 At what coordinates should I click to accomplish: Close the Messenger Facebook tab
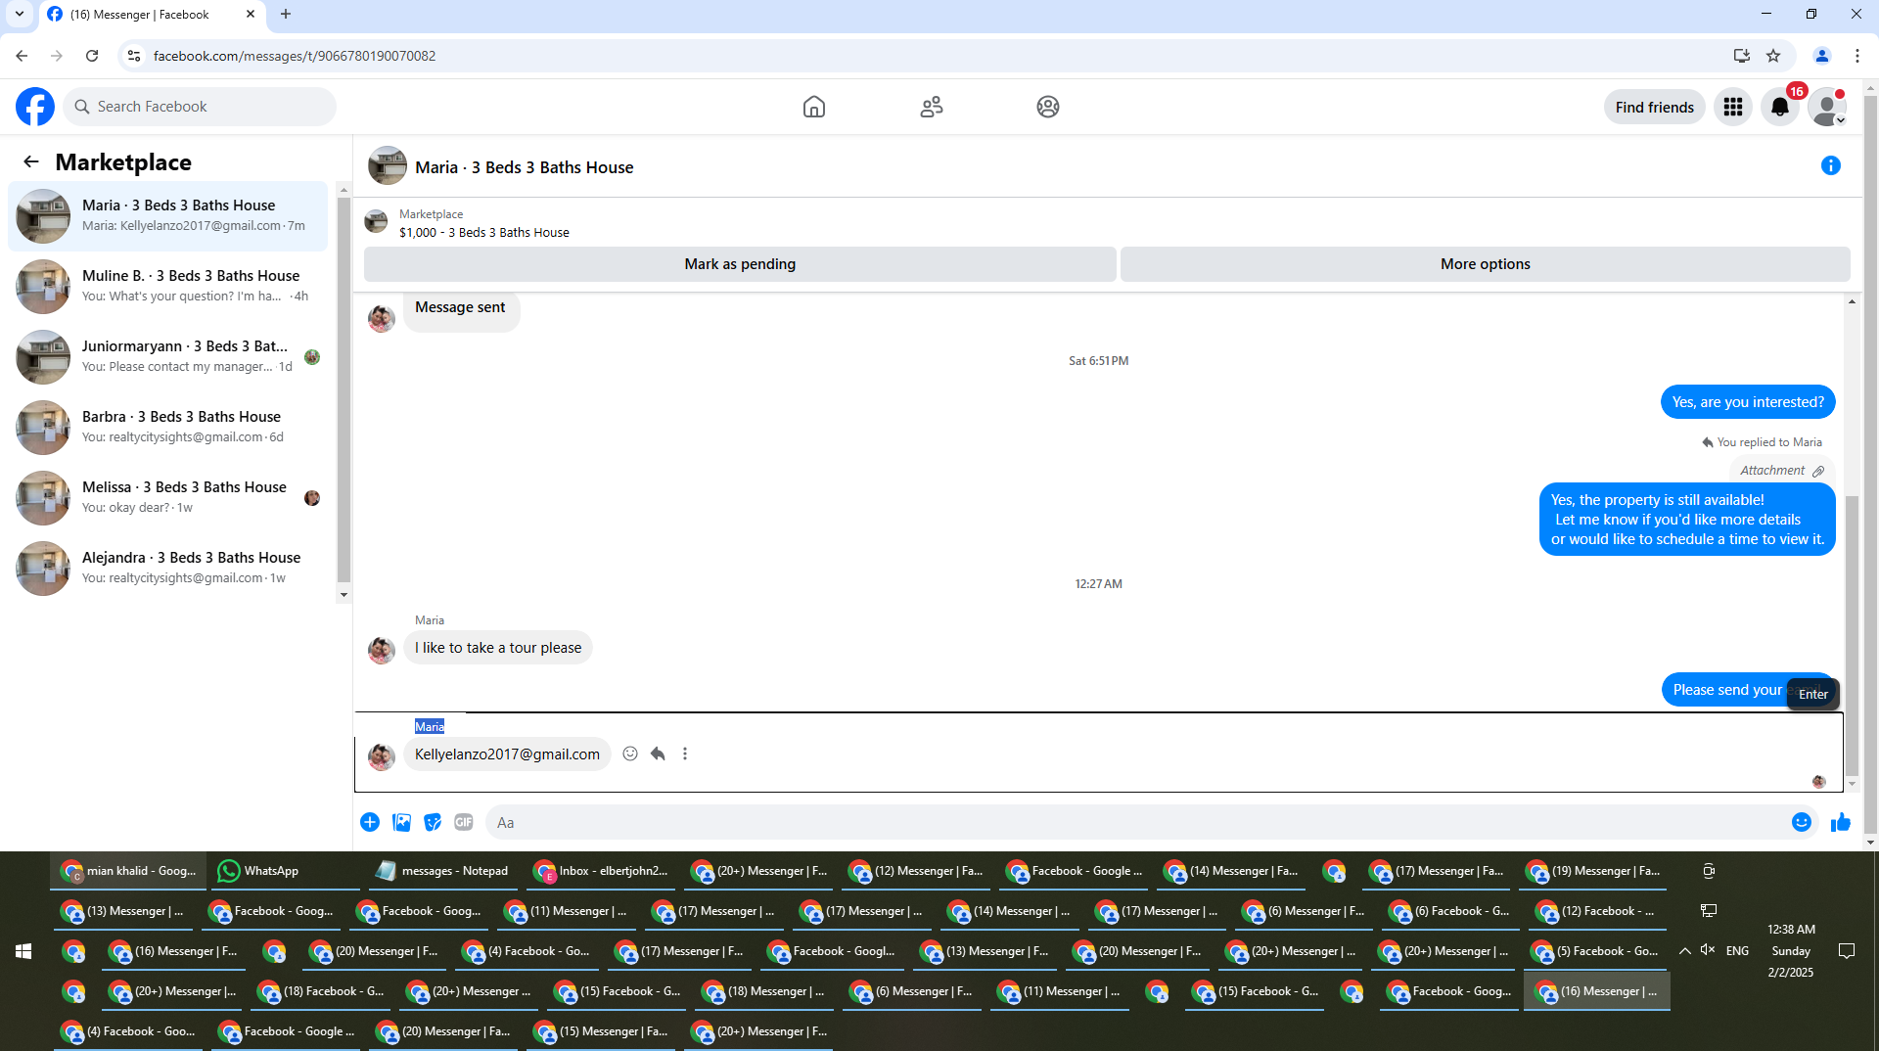251,14
